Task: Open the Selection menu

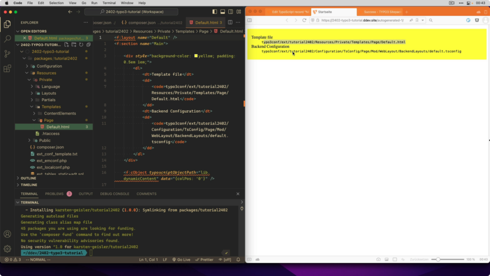Action: [x=56, y=3]
